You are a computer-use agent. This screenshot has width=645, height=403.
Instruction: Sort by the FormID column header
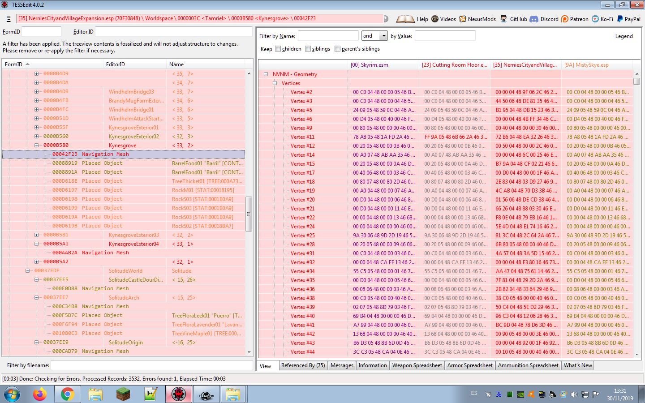(x=52, y=64)
